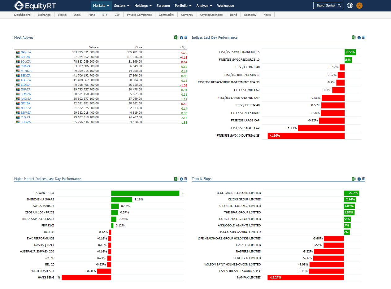Click the magnifier in Search Symbol
The image size is (391, 289).
339,6
